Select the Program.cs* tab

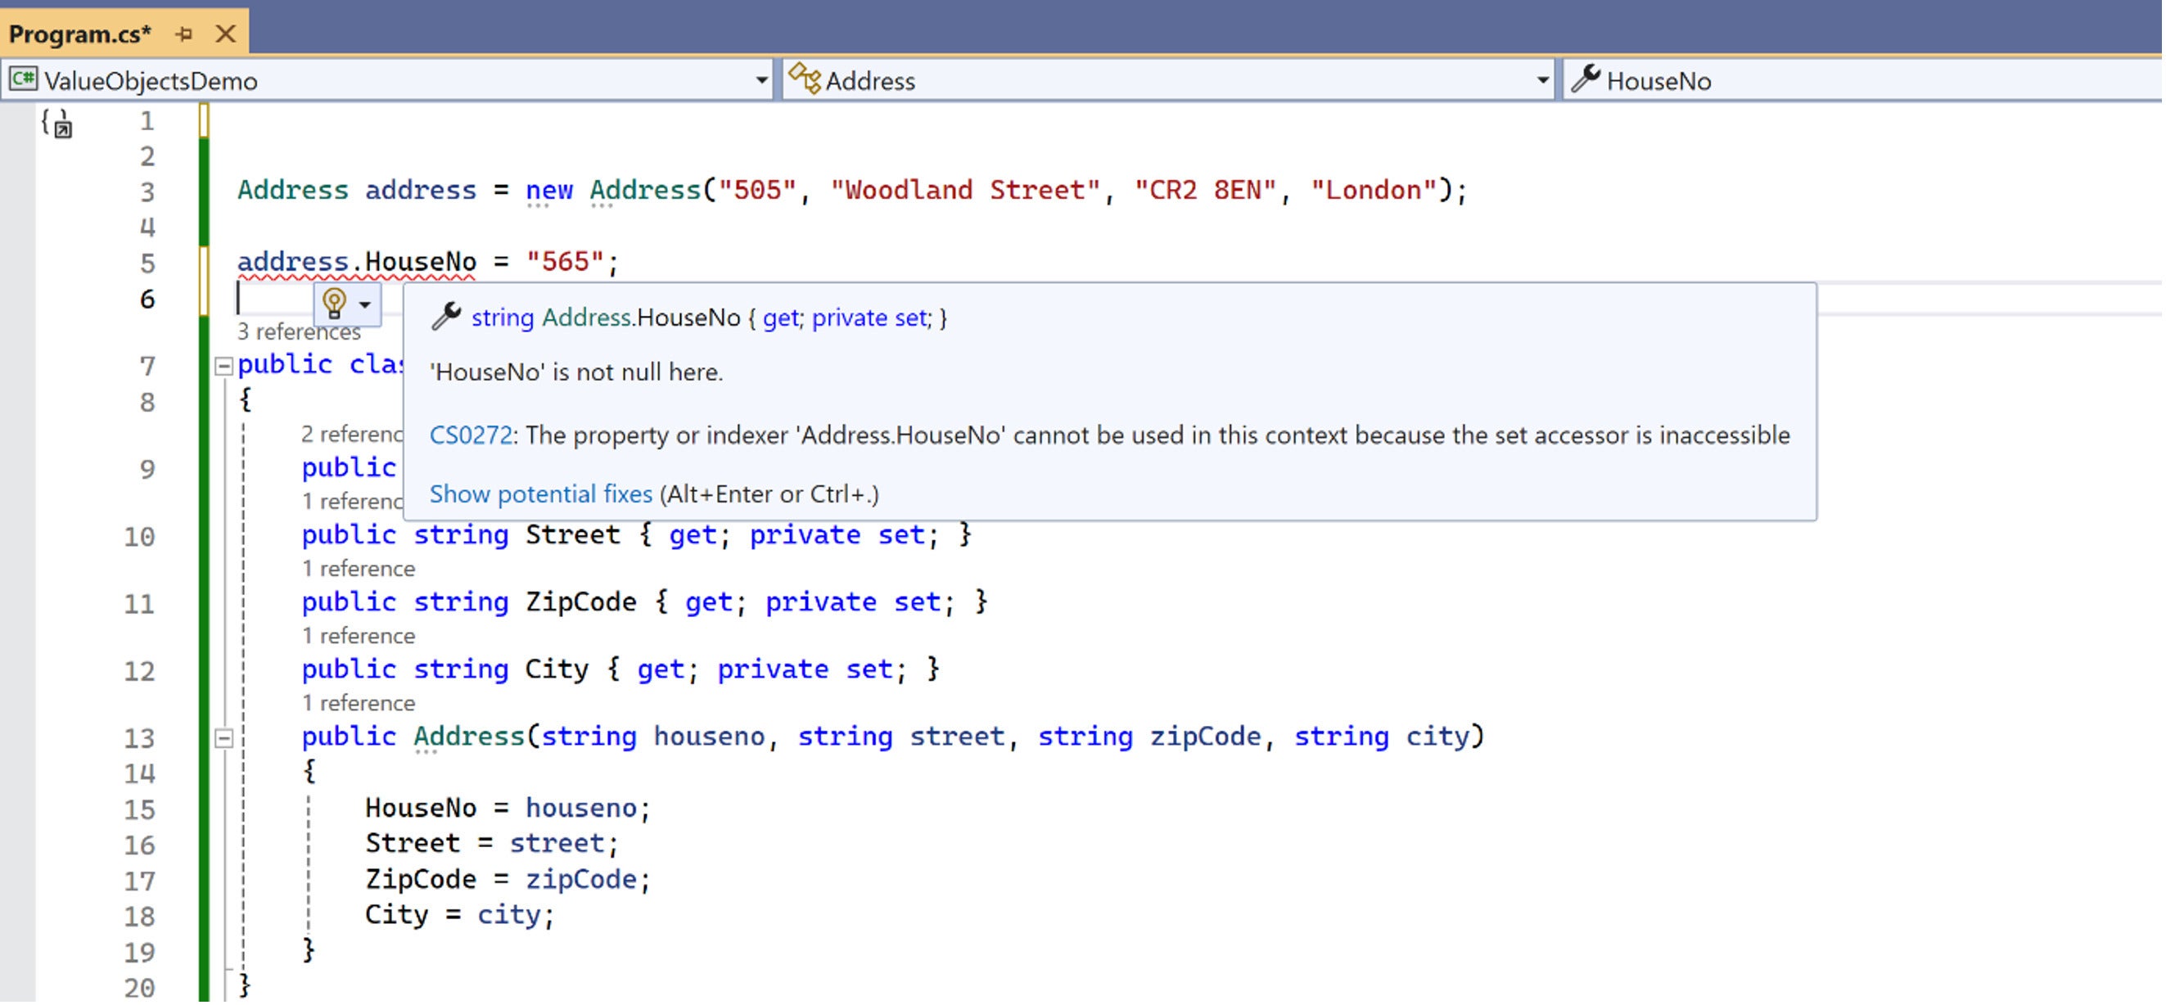click(x=80, y=34)
